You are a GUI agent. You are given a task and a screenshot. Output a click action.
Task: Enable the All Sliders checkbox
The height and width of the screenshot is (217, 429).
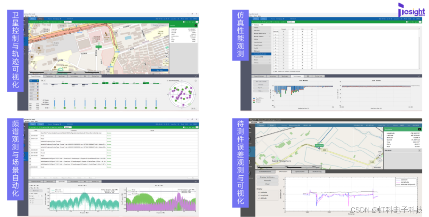[42, 102]
